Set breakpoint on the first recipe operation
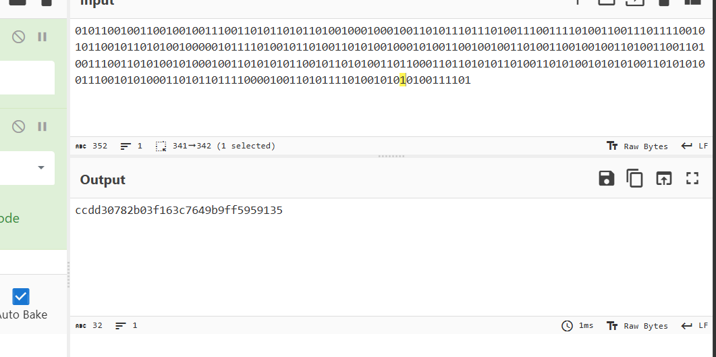 [x=42, y=37]
